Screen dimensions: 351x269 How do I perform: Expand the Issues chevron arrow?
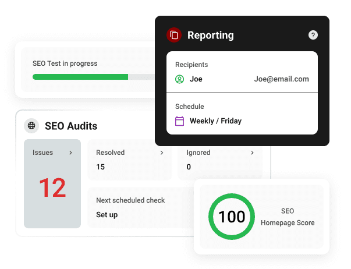71,153
